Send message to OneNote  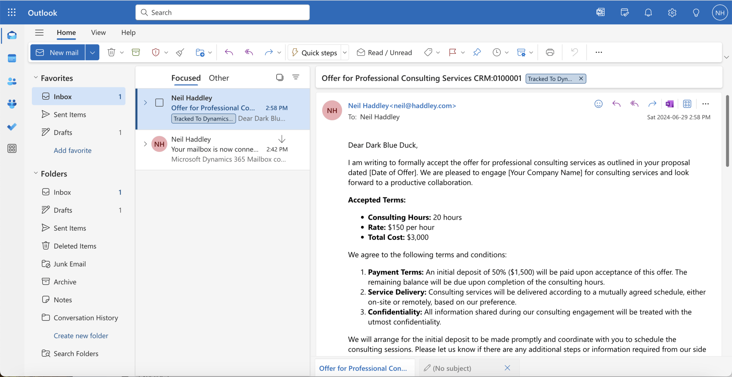click(669, 104)
